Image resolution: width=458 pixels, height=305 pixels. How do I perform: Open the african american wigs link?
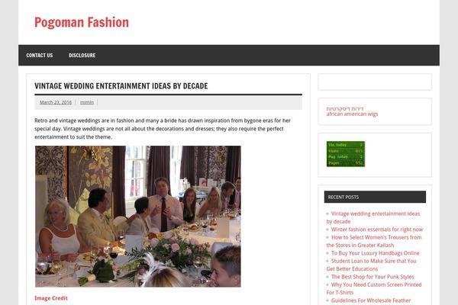352,114
